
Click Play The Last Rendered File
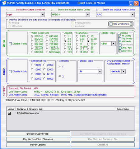(103, 139)
